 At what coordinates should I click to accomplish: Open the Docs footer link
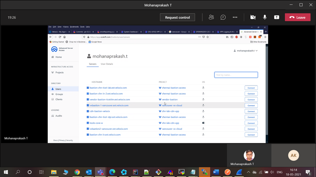55,140
